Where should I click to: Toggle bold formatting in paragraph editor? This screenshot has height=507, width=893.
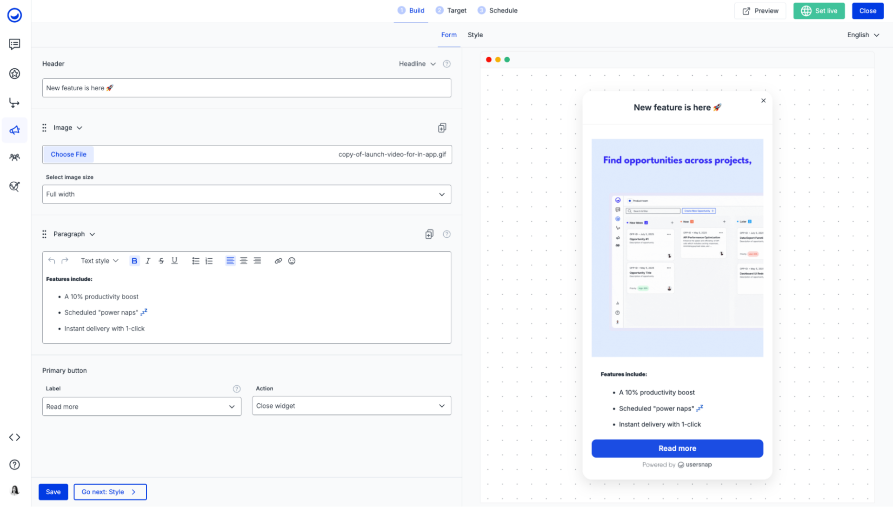[134, 261]
